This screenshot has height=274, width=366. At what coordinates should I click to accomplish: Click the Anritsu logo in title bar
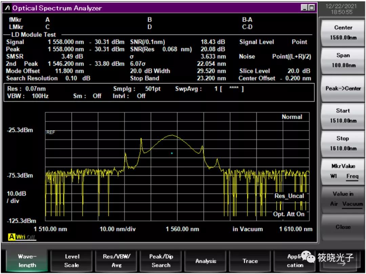click(x=7, y=8)
